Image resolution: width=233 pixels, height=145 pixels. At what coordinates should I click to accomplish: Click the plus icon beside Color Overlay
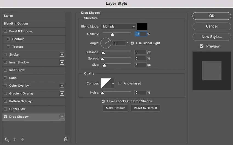[62, 86]
